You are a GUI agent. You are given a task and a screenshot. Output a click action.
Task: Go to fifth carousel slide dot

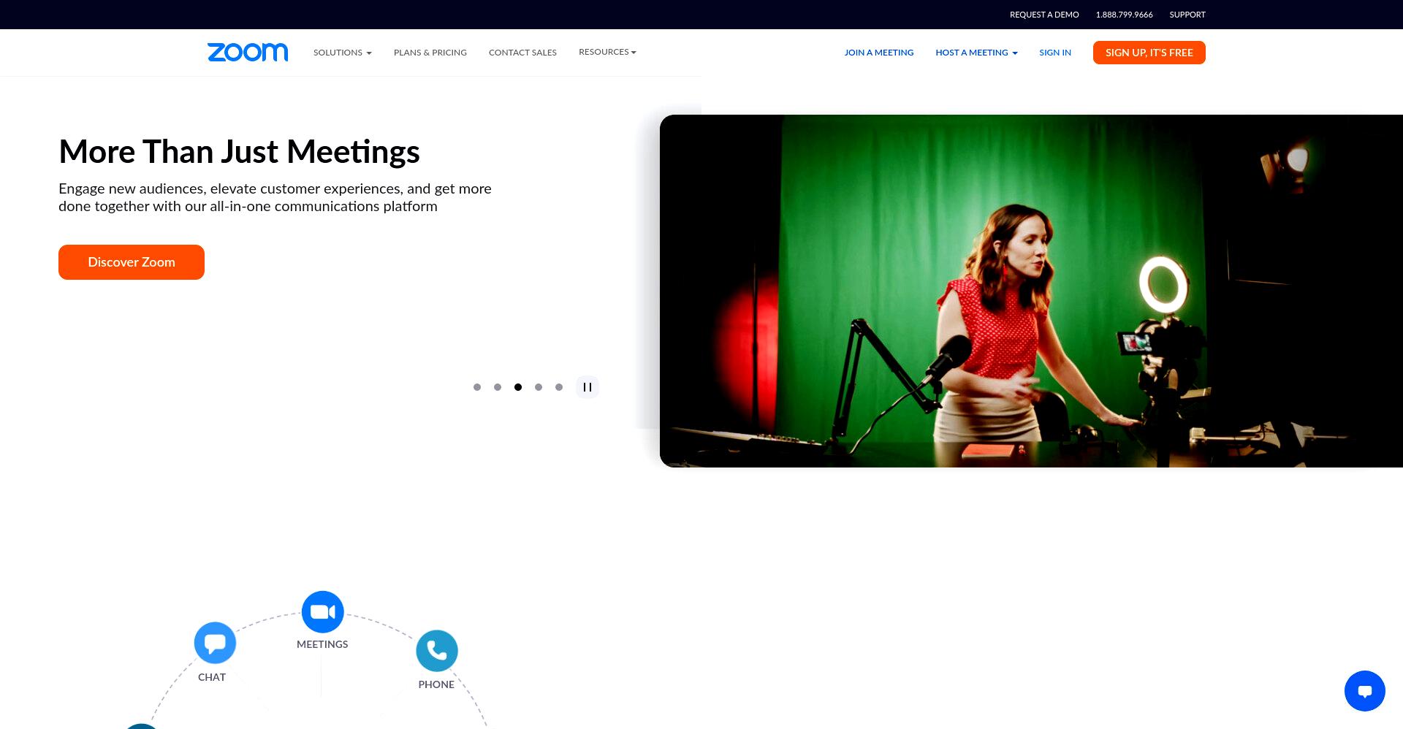[x=559, y=387]
